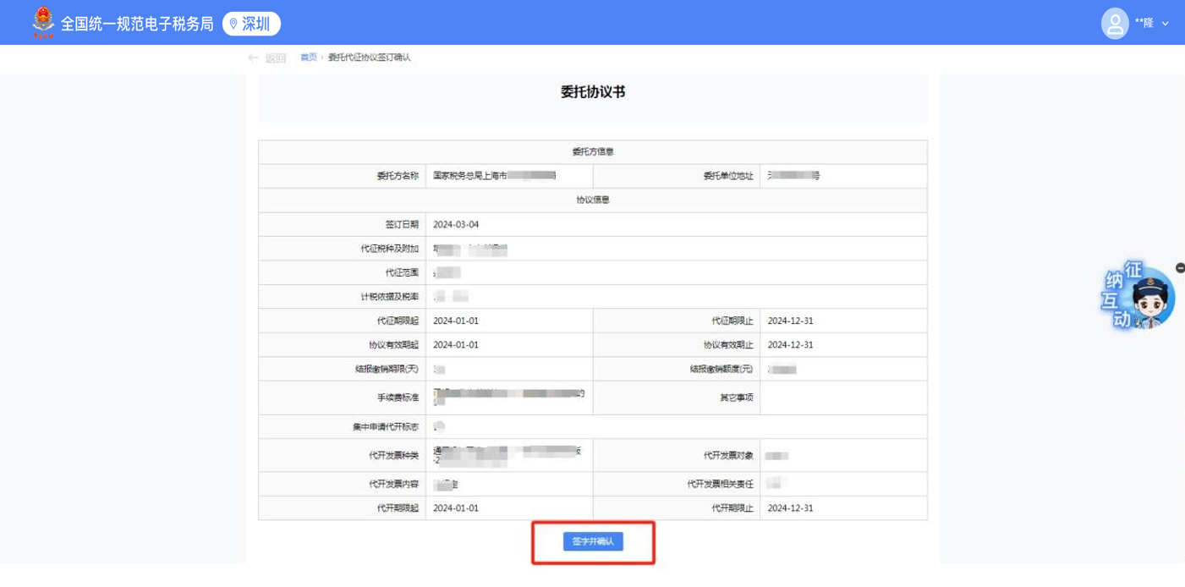Click the 委托代征协议签订确认 breadcrumb
Screen dimensions: 1185x587
point(370,58)
